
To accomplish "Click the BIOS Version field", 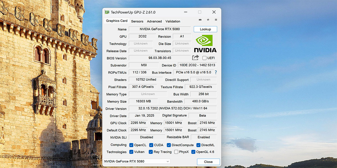I will click(160, 58).
